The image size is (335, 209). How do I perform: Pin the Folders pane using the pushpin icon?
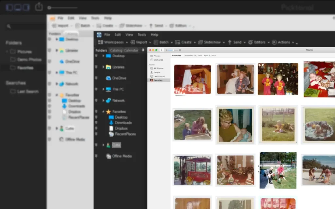coord(143,50)
